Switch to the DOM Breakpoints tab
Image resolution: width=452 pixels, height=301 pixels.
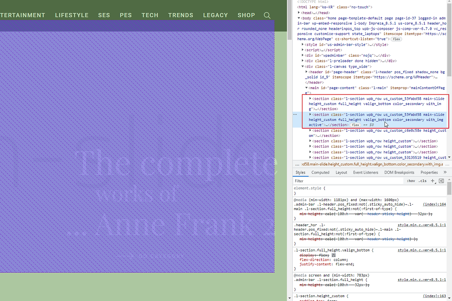[399, 172]
